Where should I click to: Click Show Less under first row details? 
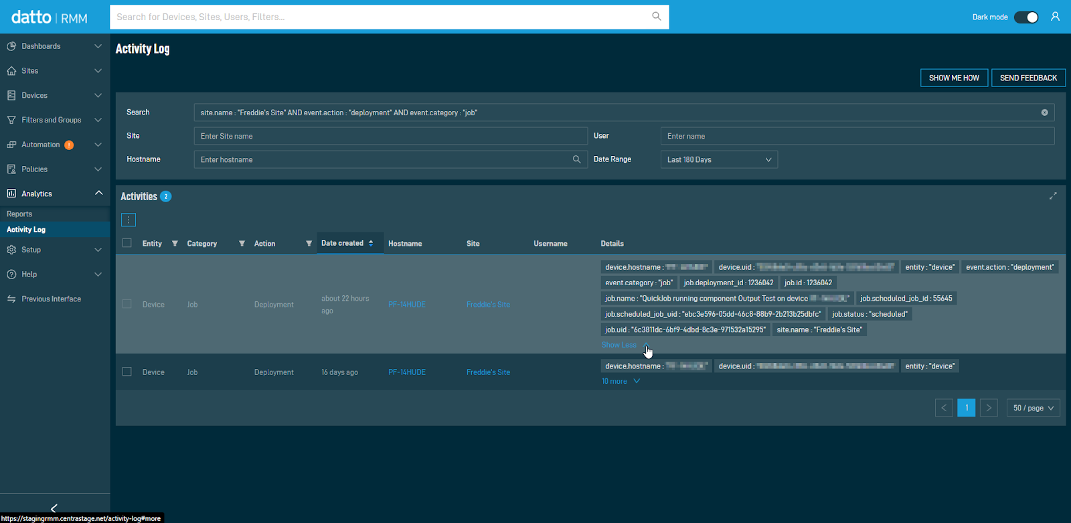[619, 345]
